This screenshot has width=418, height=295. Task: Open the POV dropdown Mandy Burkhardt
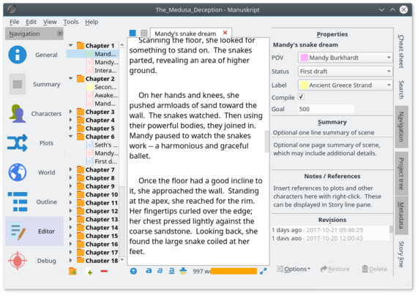click(x=345, y=58)
